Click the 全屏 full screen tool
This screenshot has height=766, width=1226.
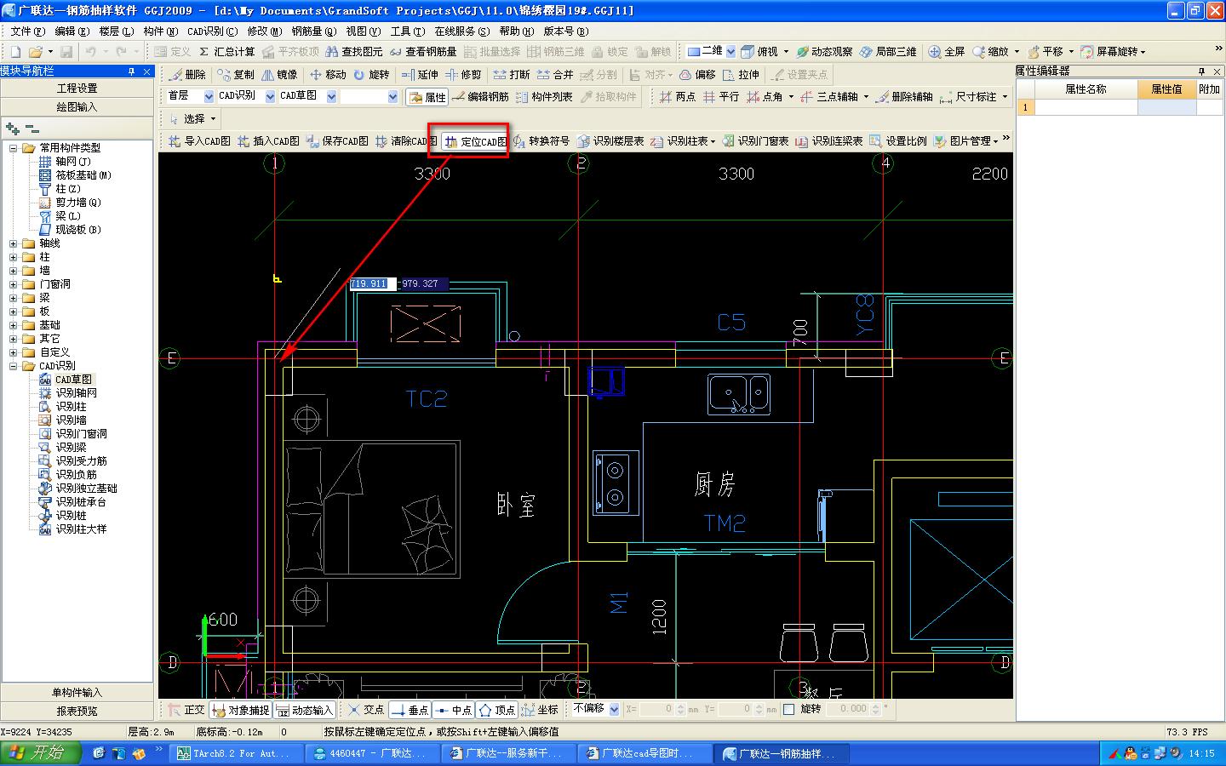pos(946,52)
